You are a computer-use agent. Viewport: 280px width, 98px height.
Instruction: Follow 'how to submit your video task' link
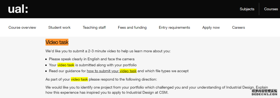[111, 71]
